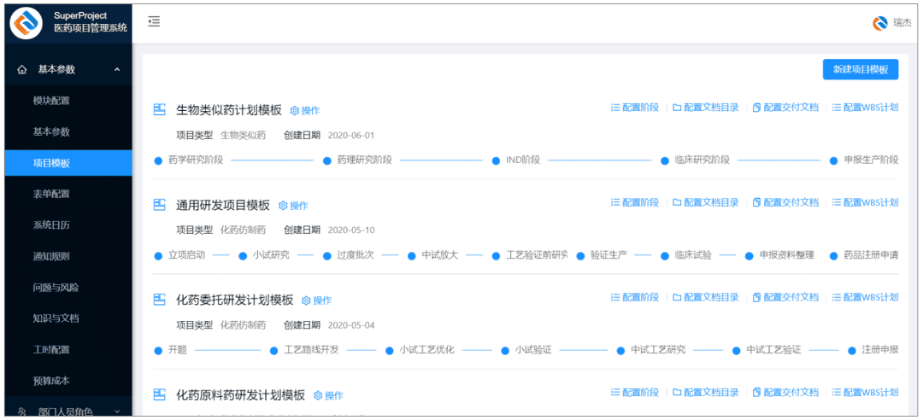
Task: Click the 中试放大 stage marker
Action: click(411, 256)
